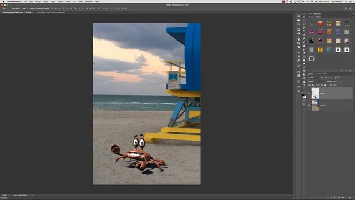Toggle layer filtering switch
This screenshot has height=200, width=355.
click(x=339, y=77)
